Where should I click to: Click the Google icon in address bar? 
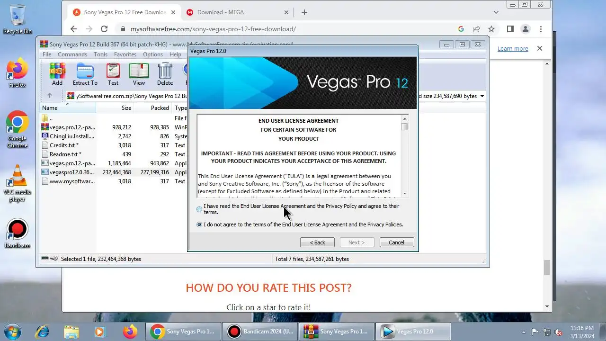461,29
